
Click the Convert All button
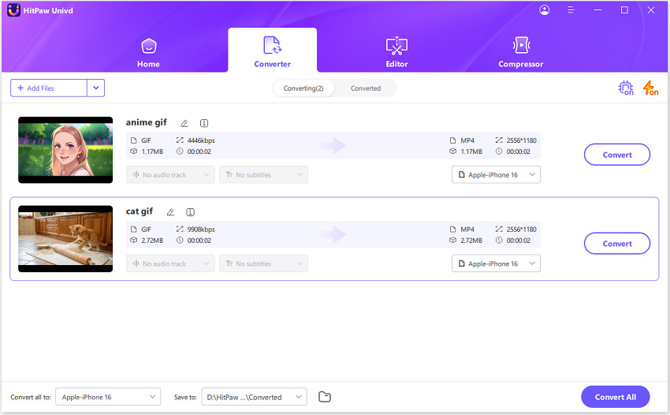[x=616, y=397]
